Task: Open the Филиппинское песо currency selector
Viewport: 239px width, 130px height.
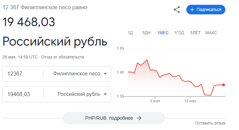Action: tap(77, 74)
